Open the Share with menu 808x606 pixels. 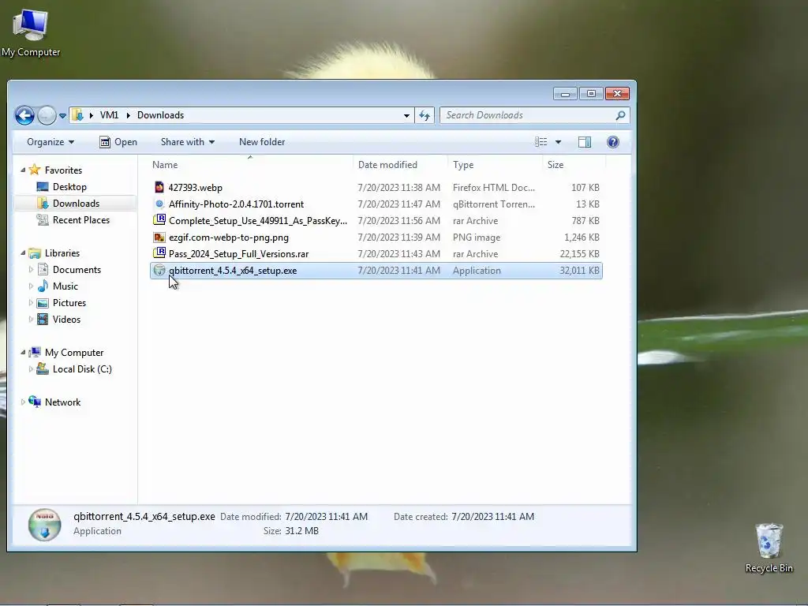point(188,142)
